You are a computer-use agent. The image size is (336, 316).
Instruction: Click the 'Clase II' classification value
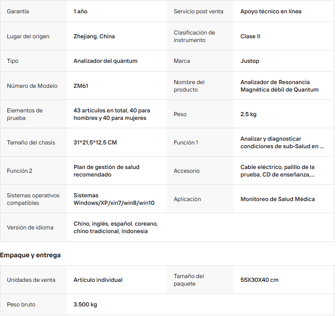(250, 37)
